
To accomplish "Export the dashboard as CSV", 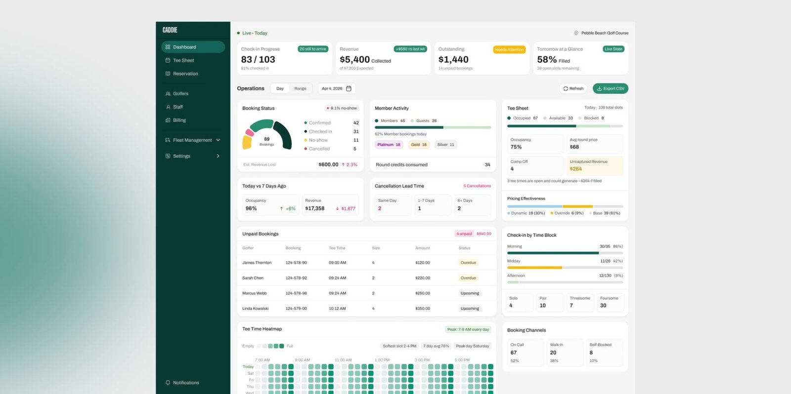I will (x=611, y=88).
